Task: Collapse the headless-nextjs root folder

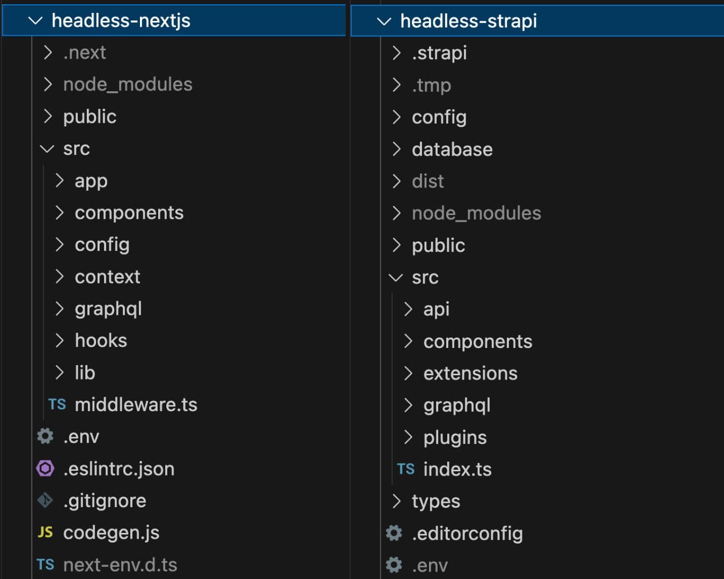Action: [35, 21]
